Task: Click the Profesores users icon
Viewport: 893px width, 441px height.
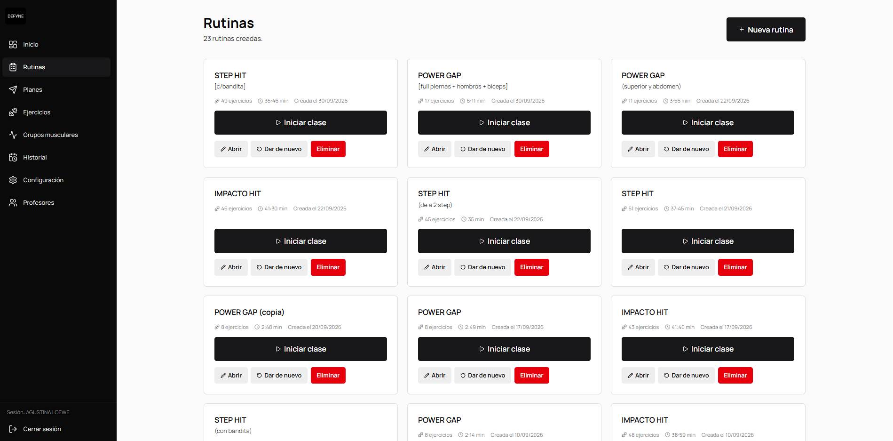Action: [x=13, y=202]
